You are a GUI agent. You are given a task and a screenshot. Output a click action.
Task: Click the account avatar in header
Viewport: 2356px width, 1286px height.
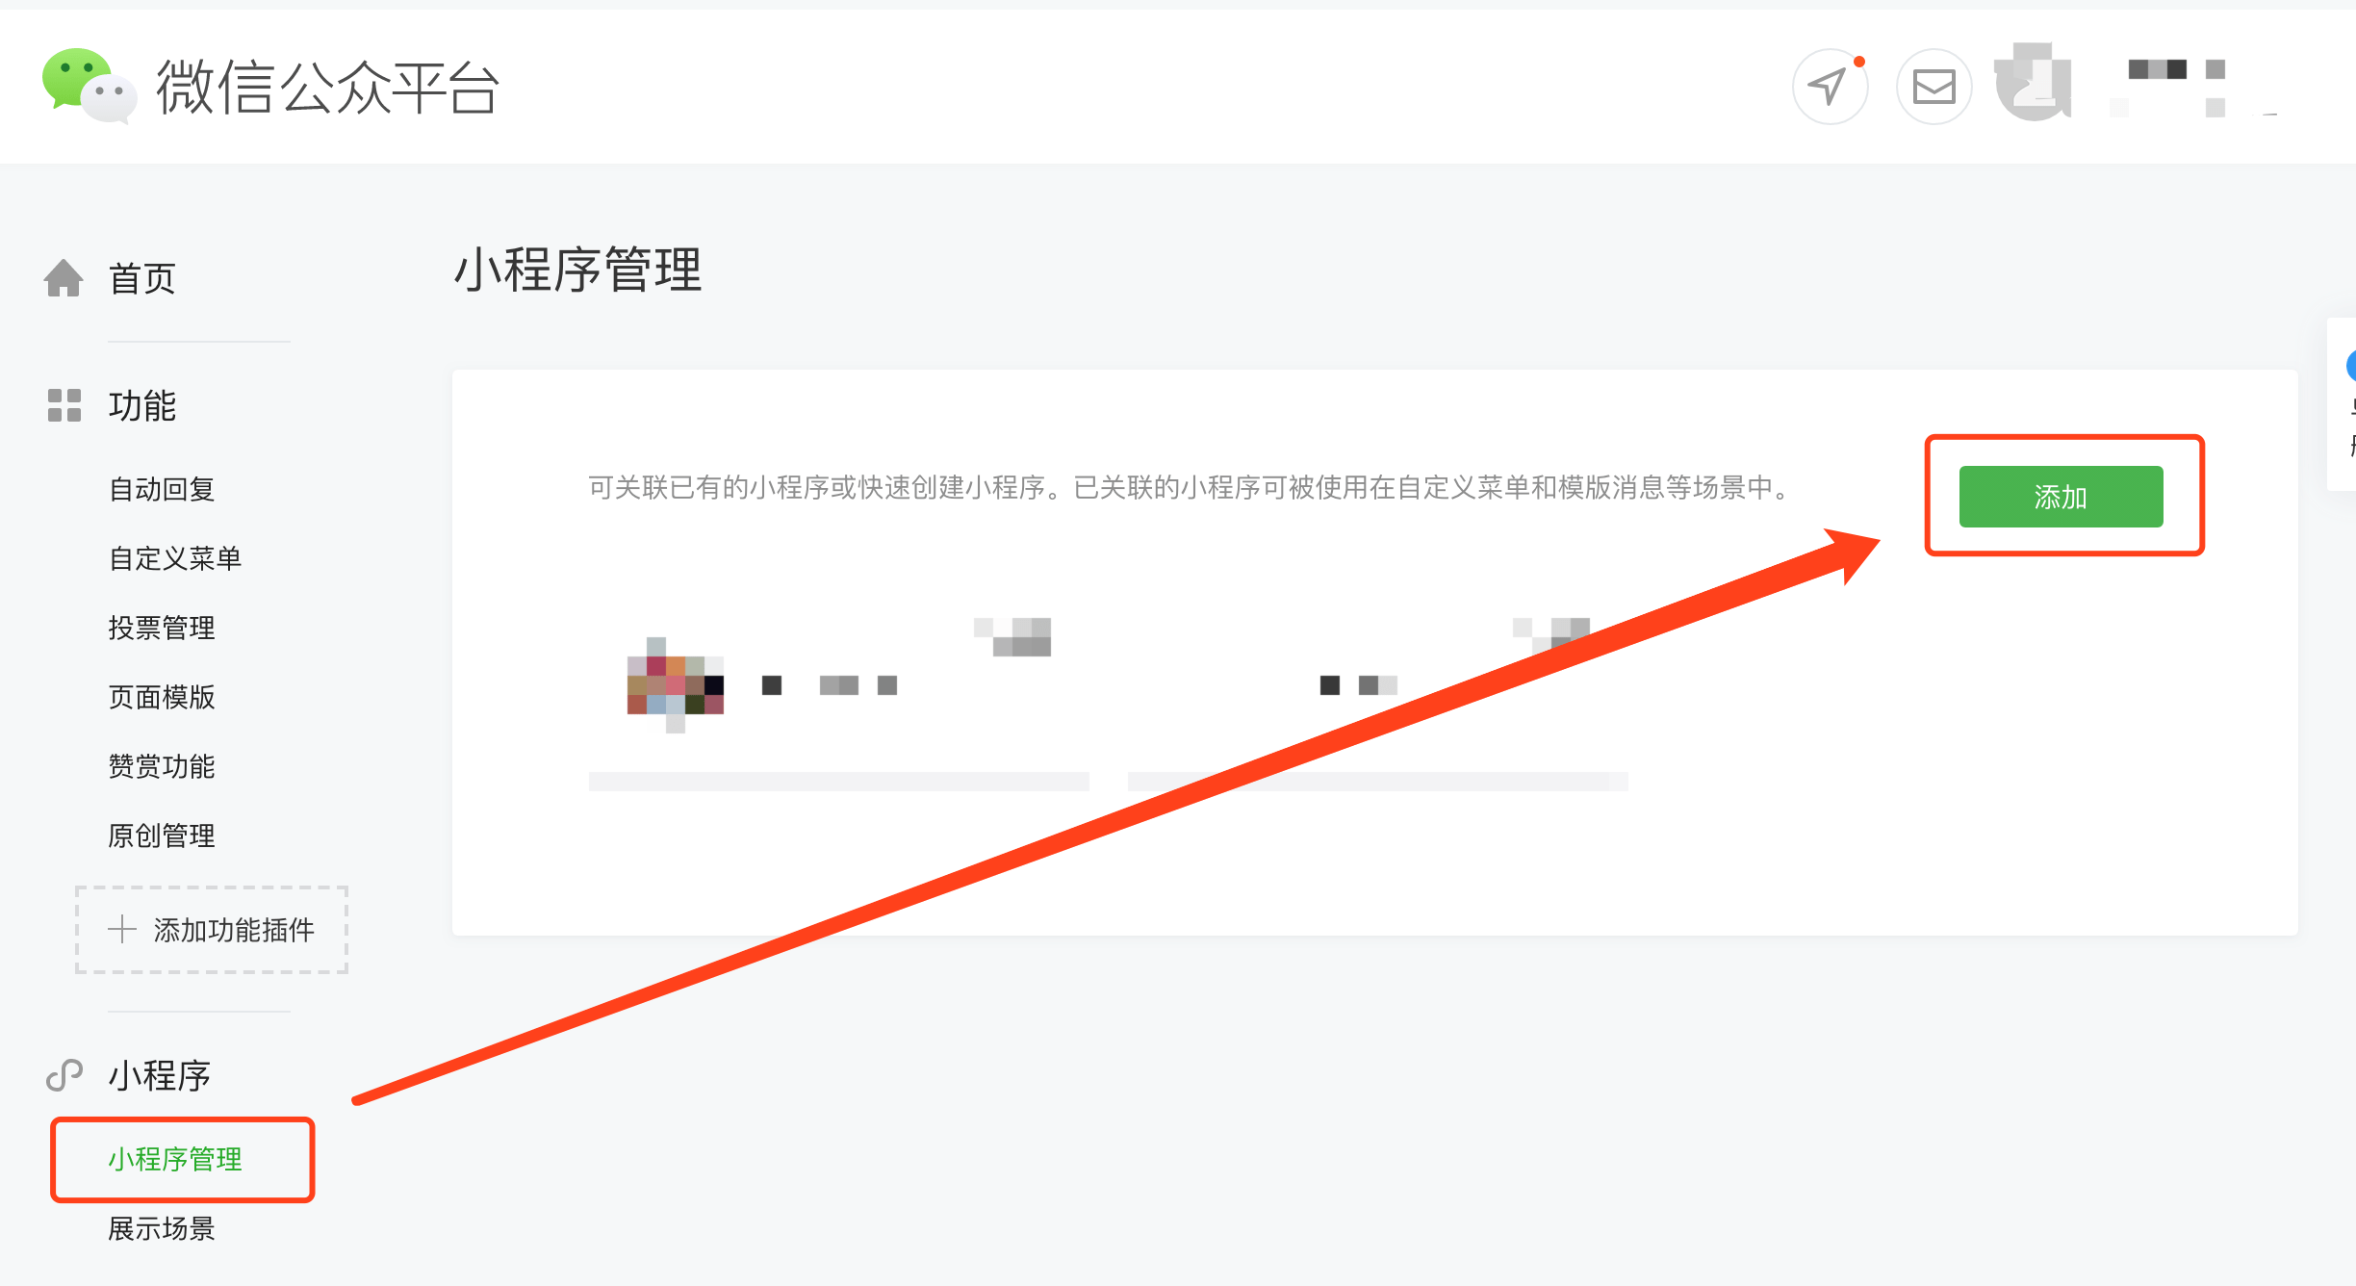coord(2034,83)
